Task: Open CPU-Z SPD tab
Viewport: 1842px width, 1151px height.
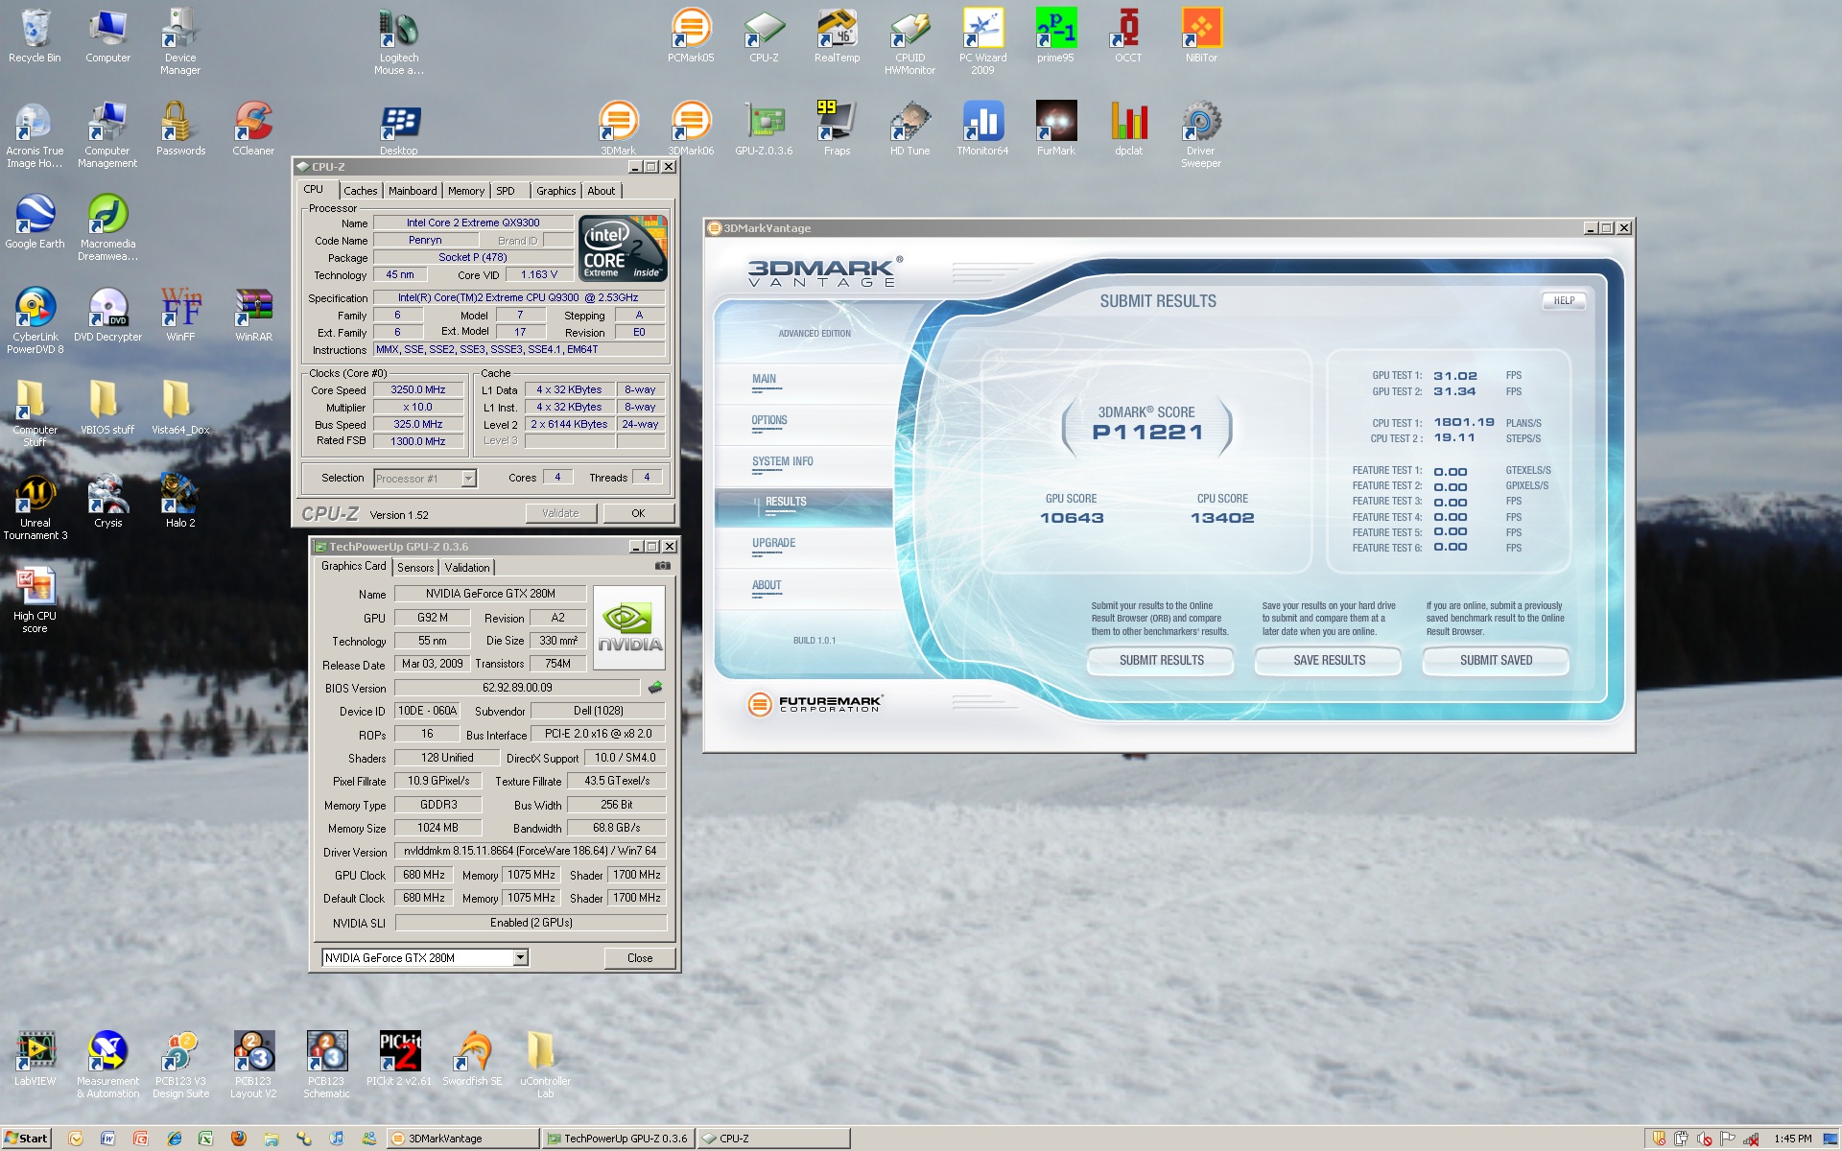Action: (x=506, y=191)
